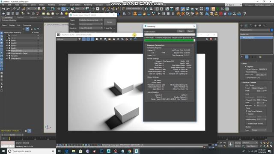The image size is (274, 154).
Task: Open the Create tab in command panel
Action: pos(241,26)
